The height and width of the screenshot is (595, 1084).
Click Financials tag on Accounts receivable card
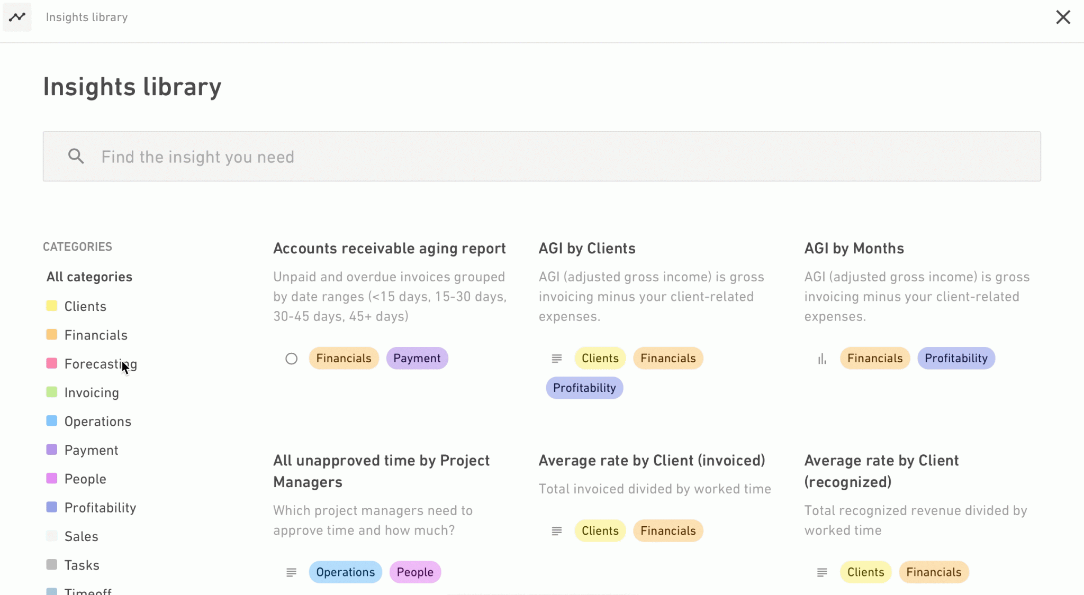tap(344, 358)
